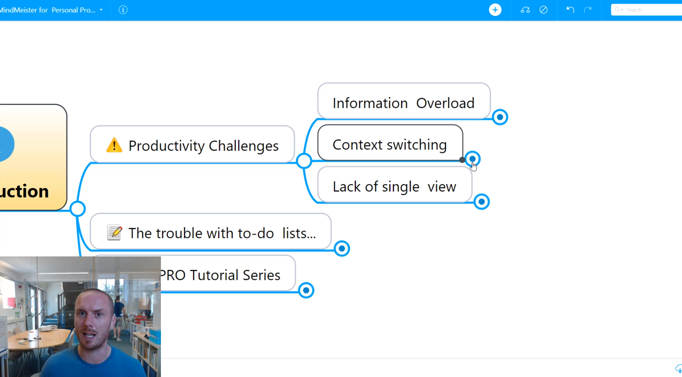Collapse the Productivity Challenges branch
The width and height of the screenshot is (682, 377).
coord(304,161)
